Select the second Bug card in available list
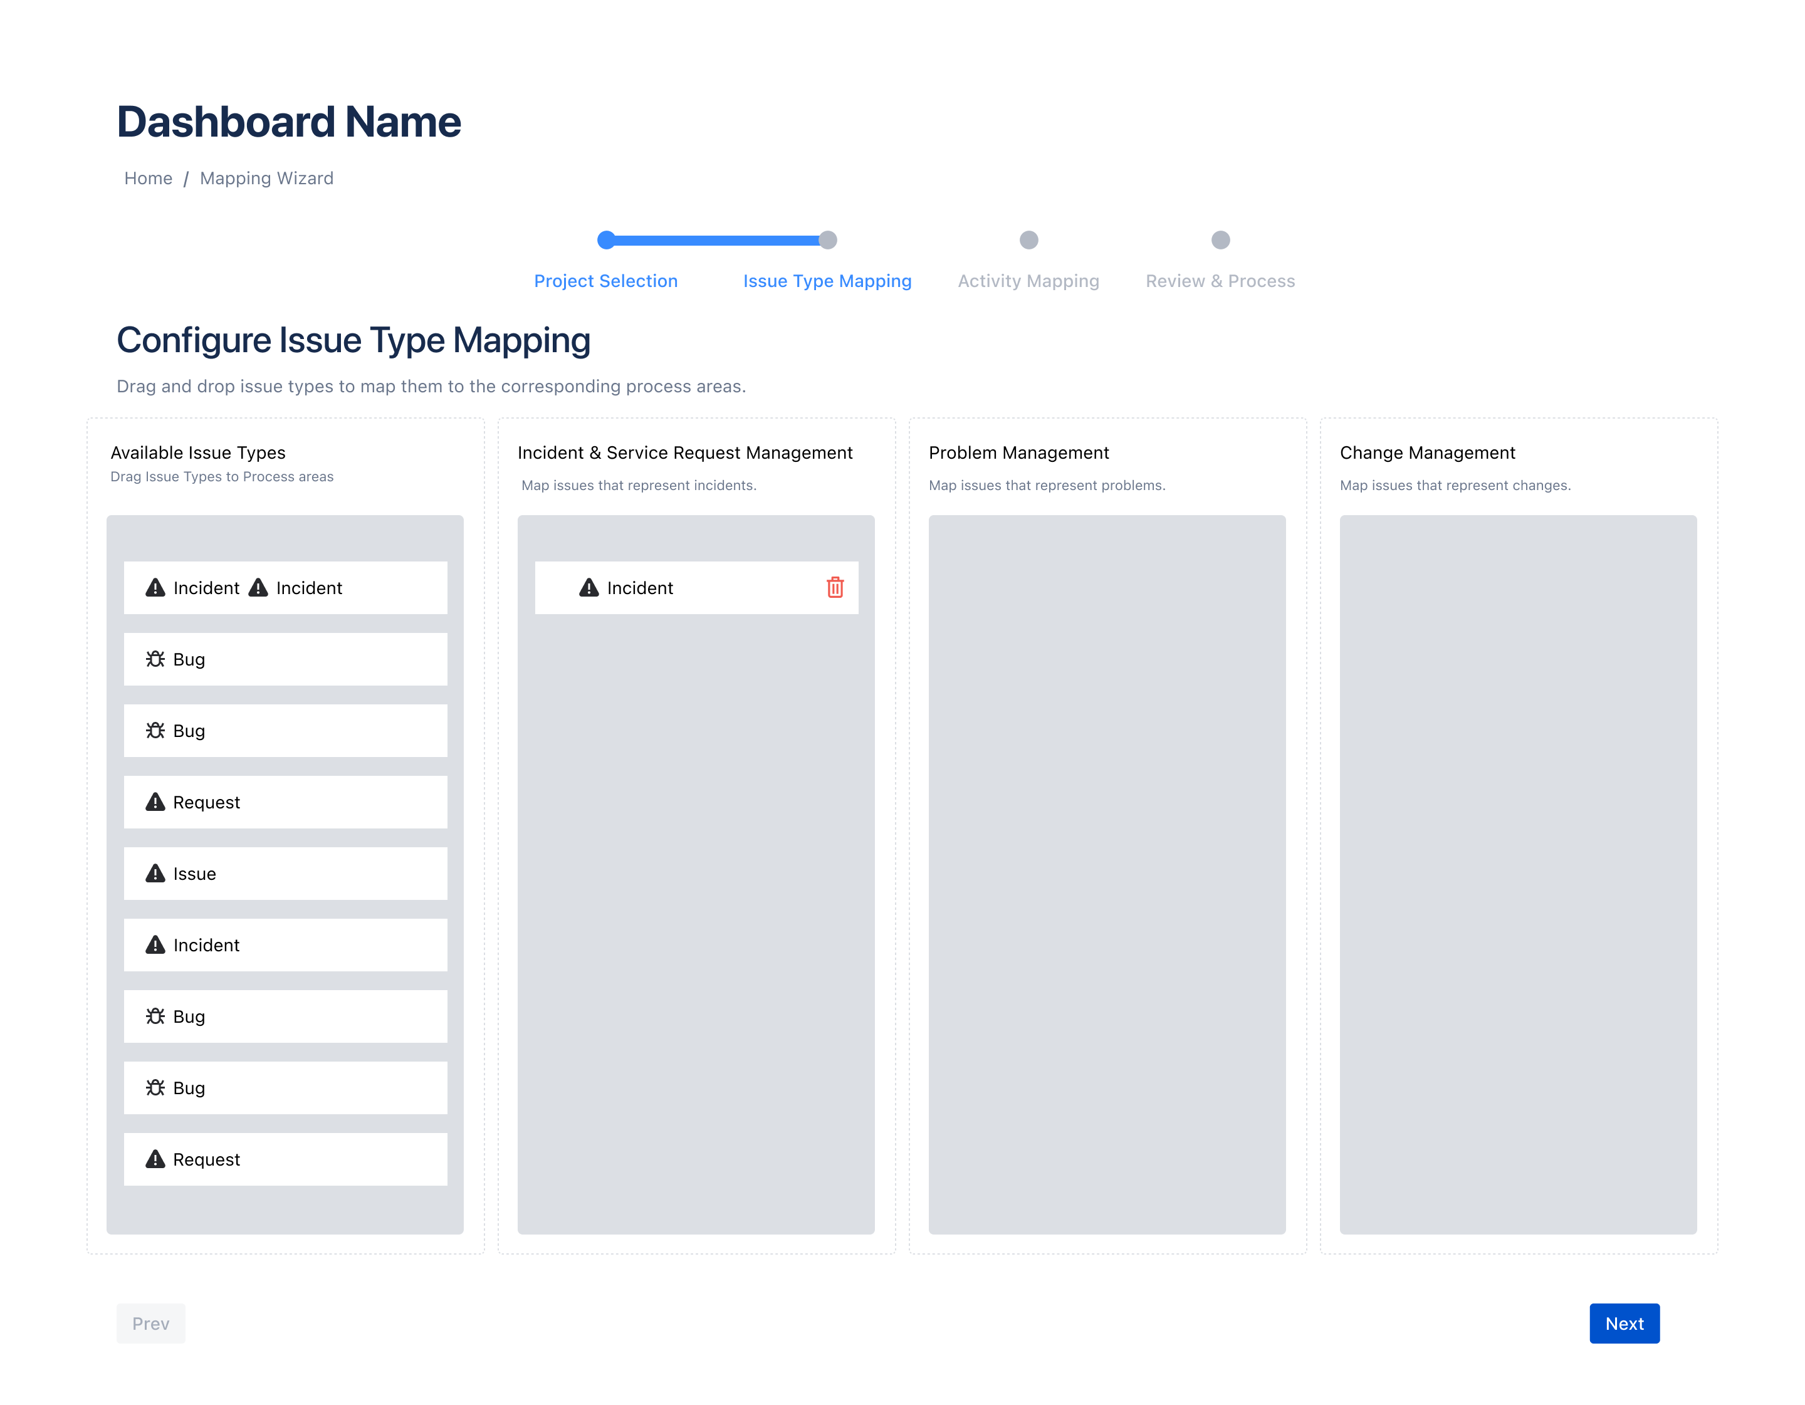Image resolution: width=1805 pixels, height=1405 pixels. tap(285, 731)
